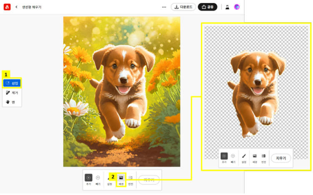Click the Adobe logo home icon
Image resolution: width=313 pixels, height=195 pixels.
pyautogui.click(x=7, y=7)
